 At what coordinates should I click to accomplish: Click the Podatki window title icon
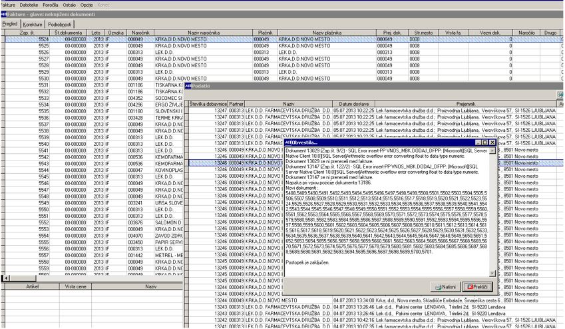[x=188, y=86]
